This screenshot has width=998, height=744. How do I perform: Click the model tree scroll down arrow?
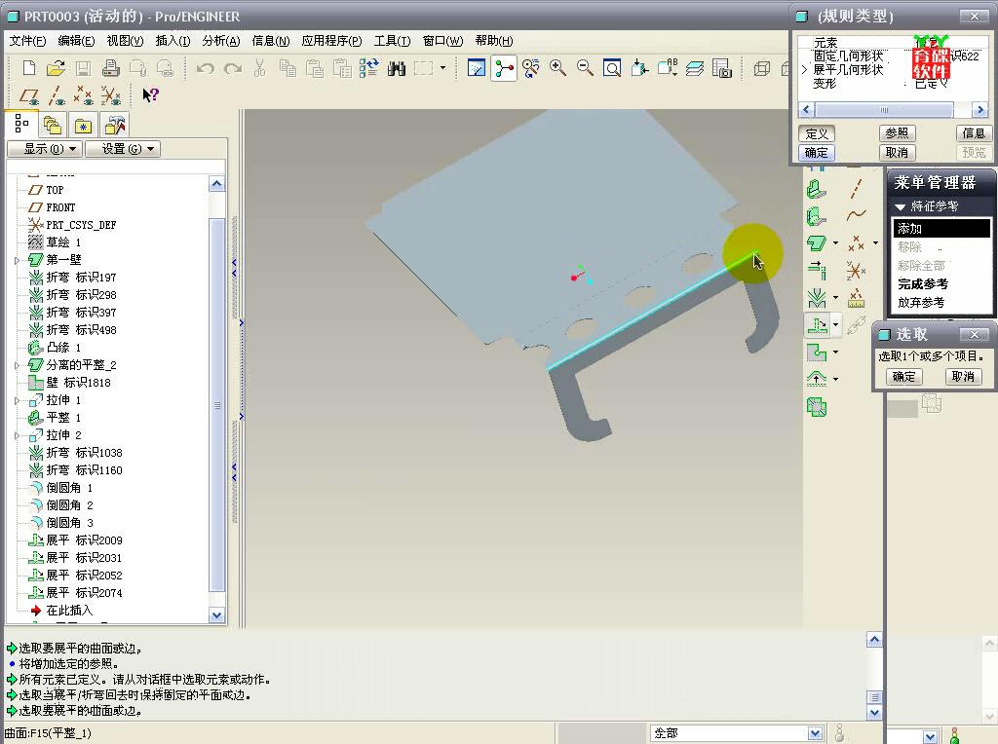(x=216, y=614)
